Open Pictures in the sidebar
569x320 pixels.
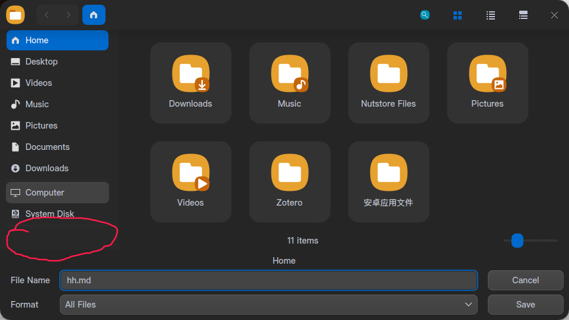[57, 126]
